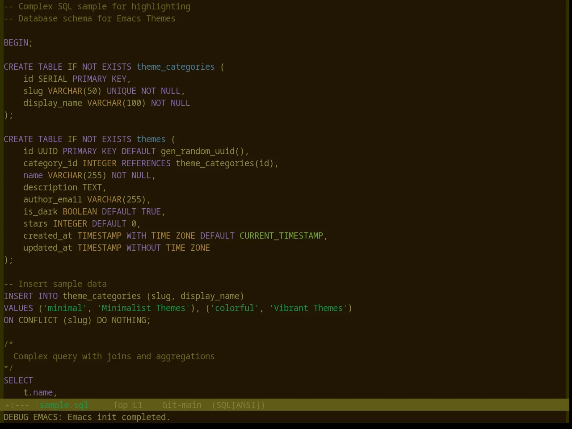The image size is (572, 429).
Task: Click the string 'colorful' in VALUES
Action: click(235, 308)
